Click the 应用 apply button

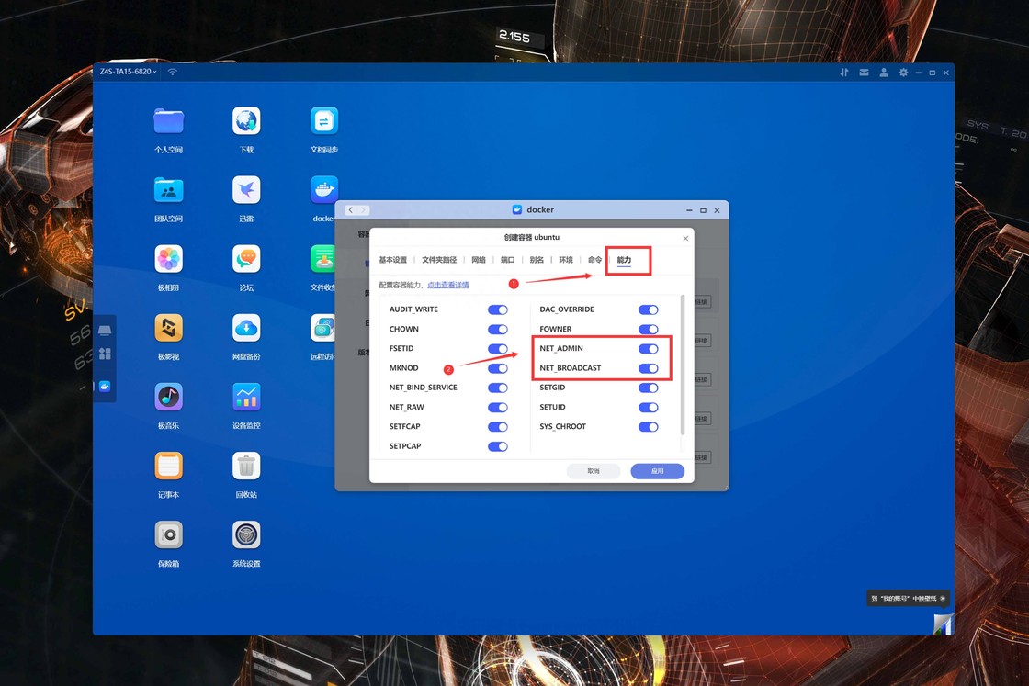pos(657,471)
